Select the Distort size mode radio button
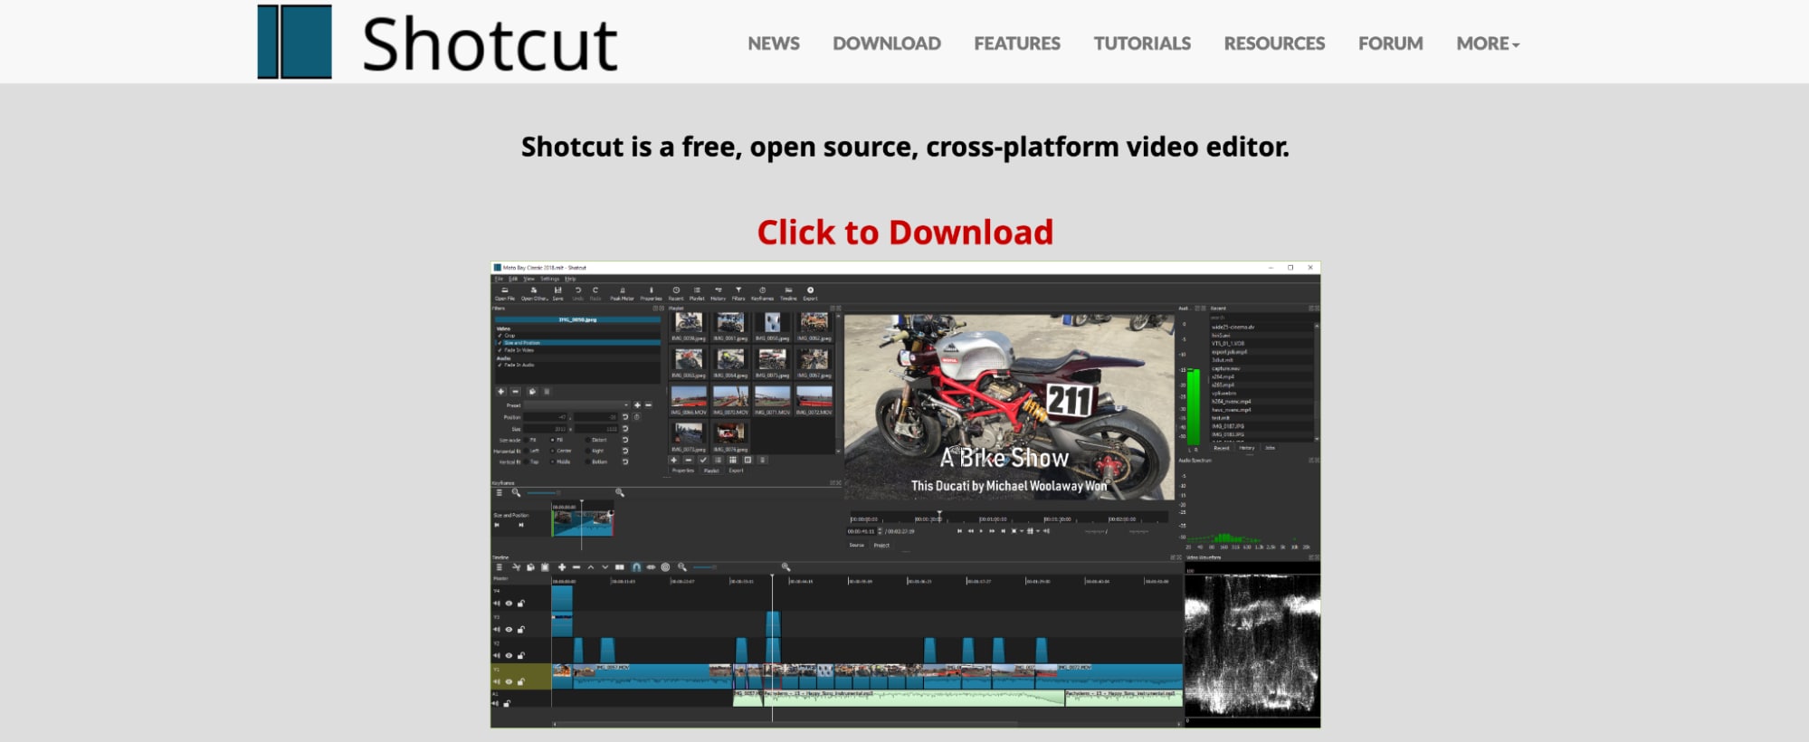1809x742 pixels. [588, 440]
